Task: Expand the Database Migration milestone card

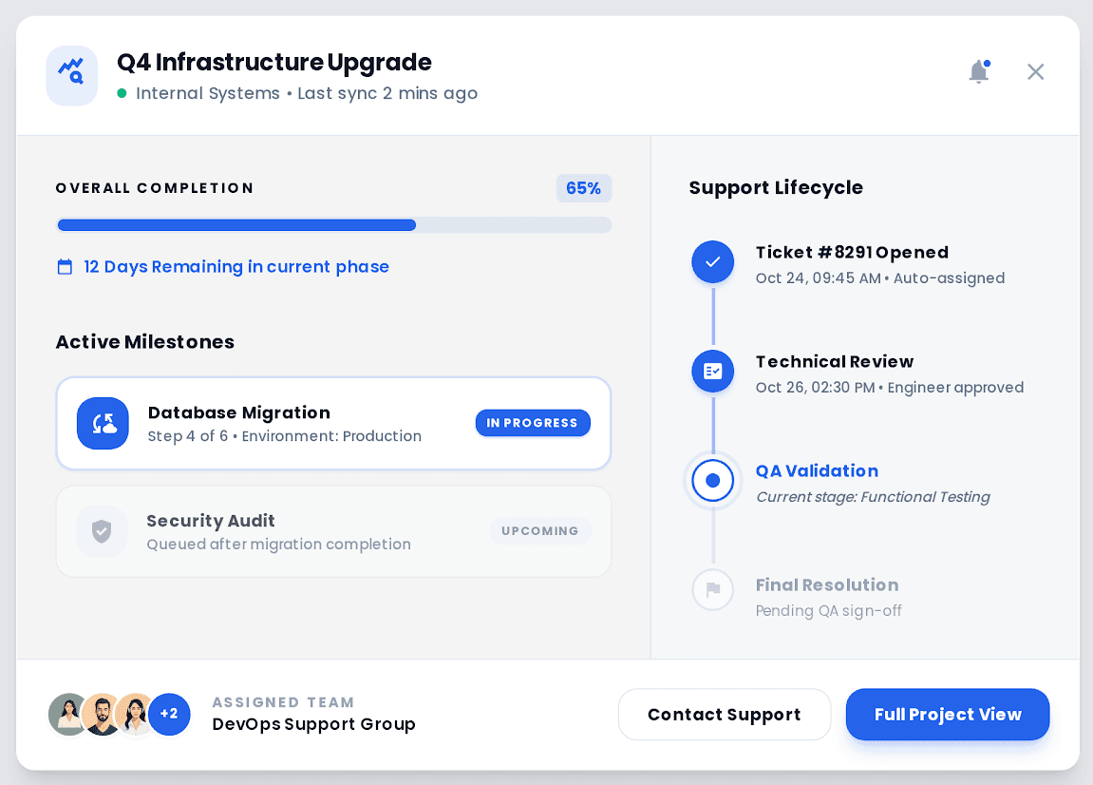Action: [x=333, y=423]
